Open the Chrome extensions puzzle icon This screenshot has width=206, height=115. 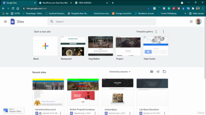coord(193,9)
